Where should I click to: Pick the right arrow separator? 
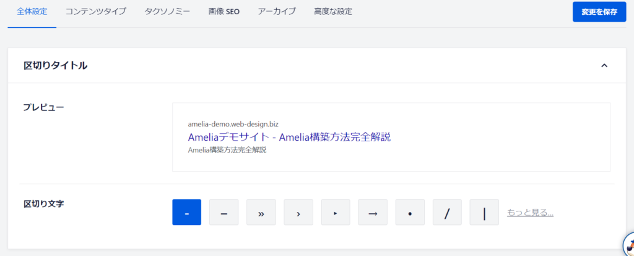tap(373, 212)
